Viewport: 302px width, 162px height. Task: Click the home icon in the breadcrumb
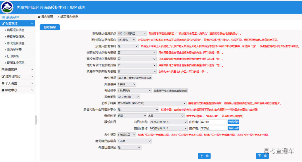[x=39, y=17]
